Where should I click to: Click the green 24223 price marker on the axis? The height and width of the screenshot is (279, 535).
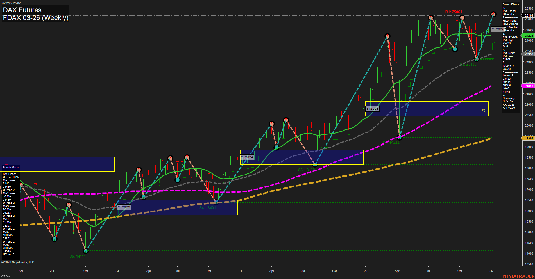tap(528, 36)
